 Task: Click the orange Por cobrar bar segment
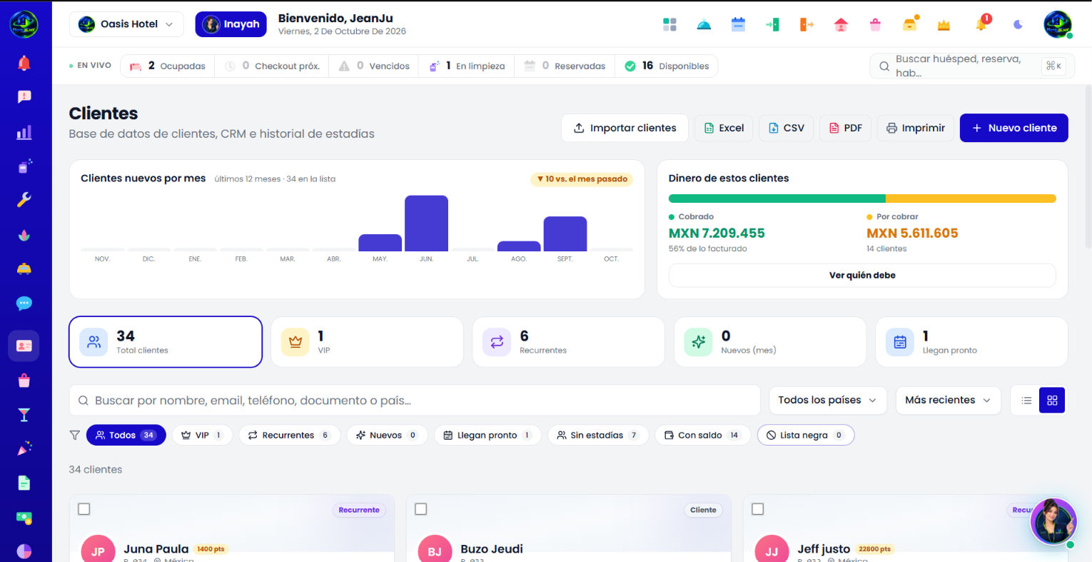(971, 199)
